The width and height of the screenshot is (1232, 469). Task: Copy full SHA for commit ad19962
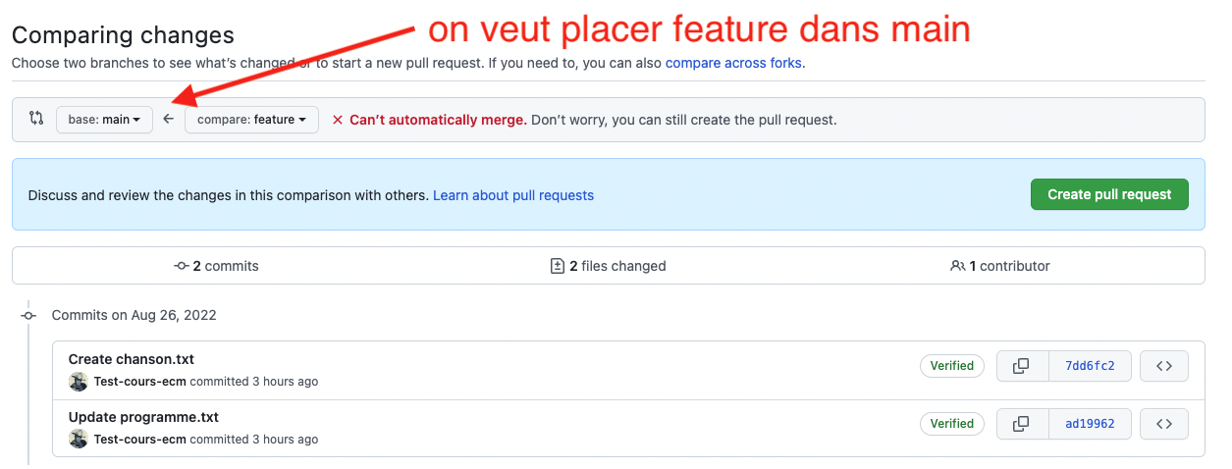pyautogui.click(x=1022, y=424)
